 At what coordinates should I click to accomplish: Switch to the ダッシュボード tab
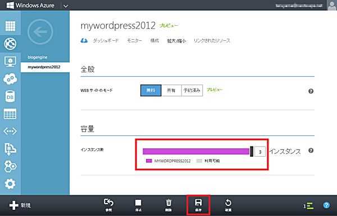[106, 40]
